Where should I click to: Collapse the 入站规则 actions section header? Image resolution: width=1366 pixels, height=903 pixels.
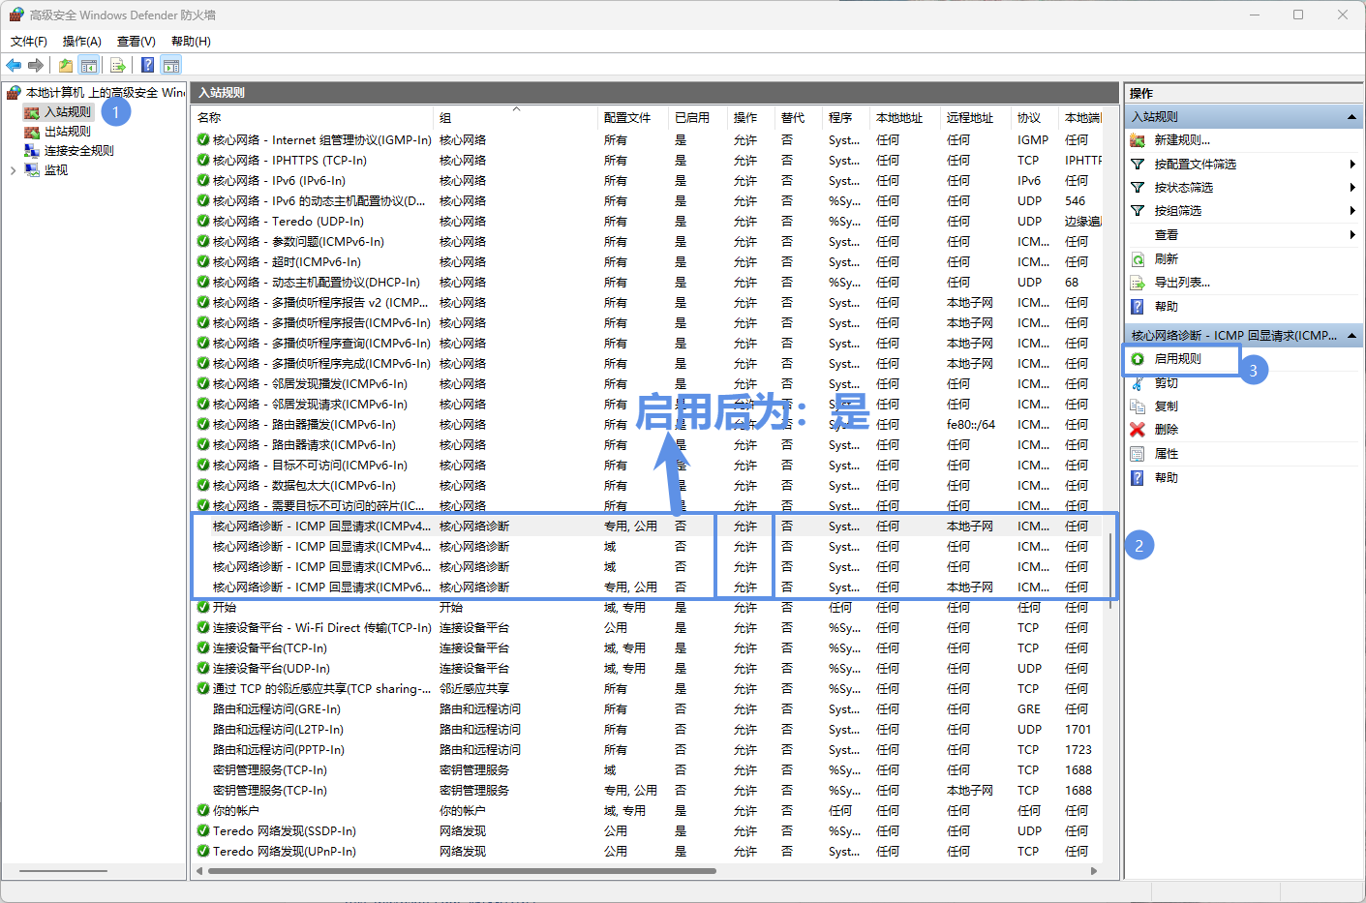pos(1351,117)
